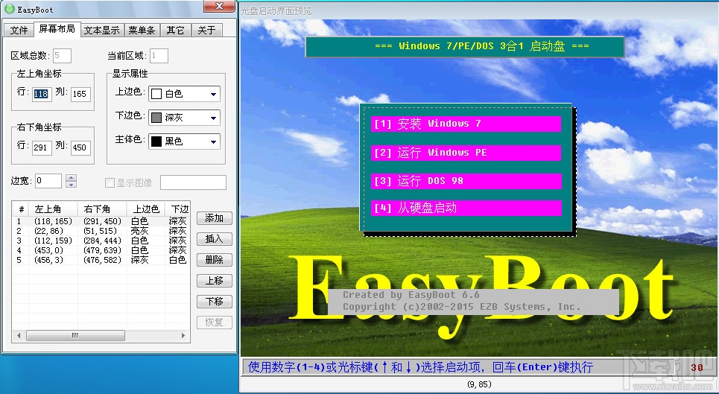This screenshot has height=394, width=719.
Task: Select [4] 从硬盘启动 in preview
Action: (x=466, y=209)
